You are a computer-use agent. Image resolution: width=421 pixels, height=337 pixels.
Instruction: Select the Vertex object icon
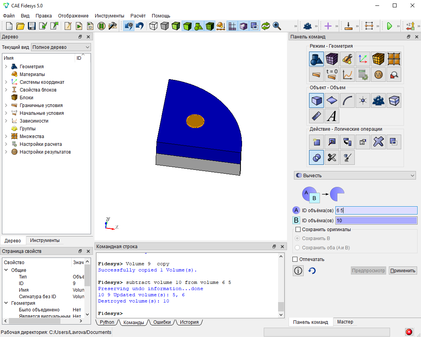(363, 100)
